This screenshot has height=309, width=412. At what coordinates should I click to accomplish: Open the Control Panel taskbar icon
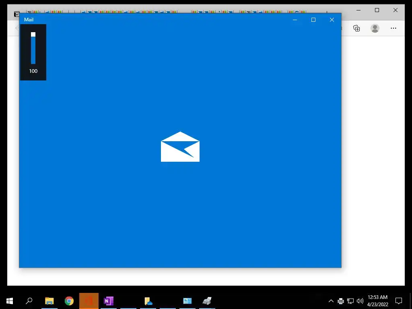click(x=187, y=301)
